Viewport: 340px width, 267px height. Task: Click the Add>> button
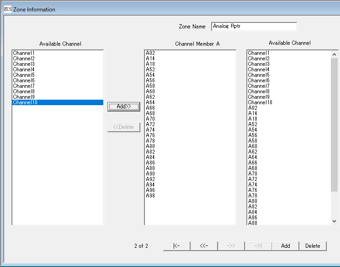click(x=123, y=107)
